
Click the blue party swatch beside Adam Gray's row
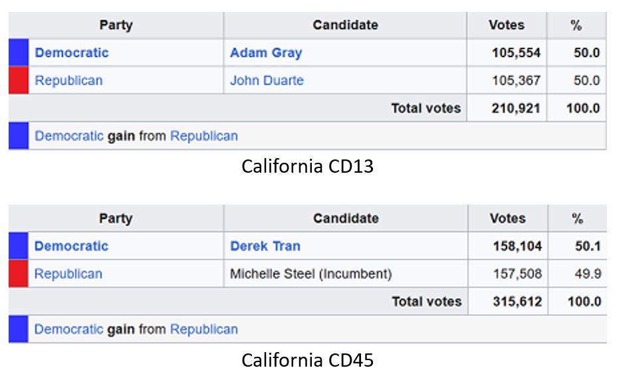[x=19, y=53]
